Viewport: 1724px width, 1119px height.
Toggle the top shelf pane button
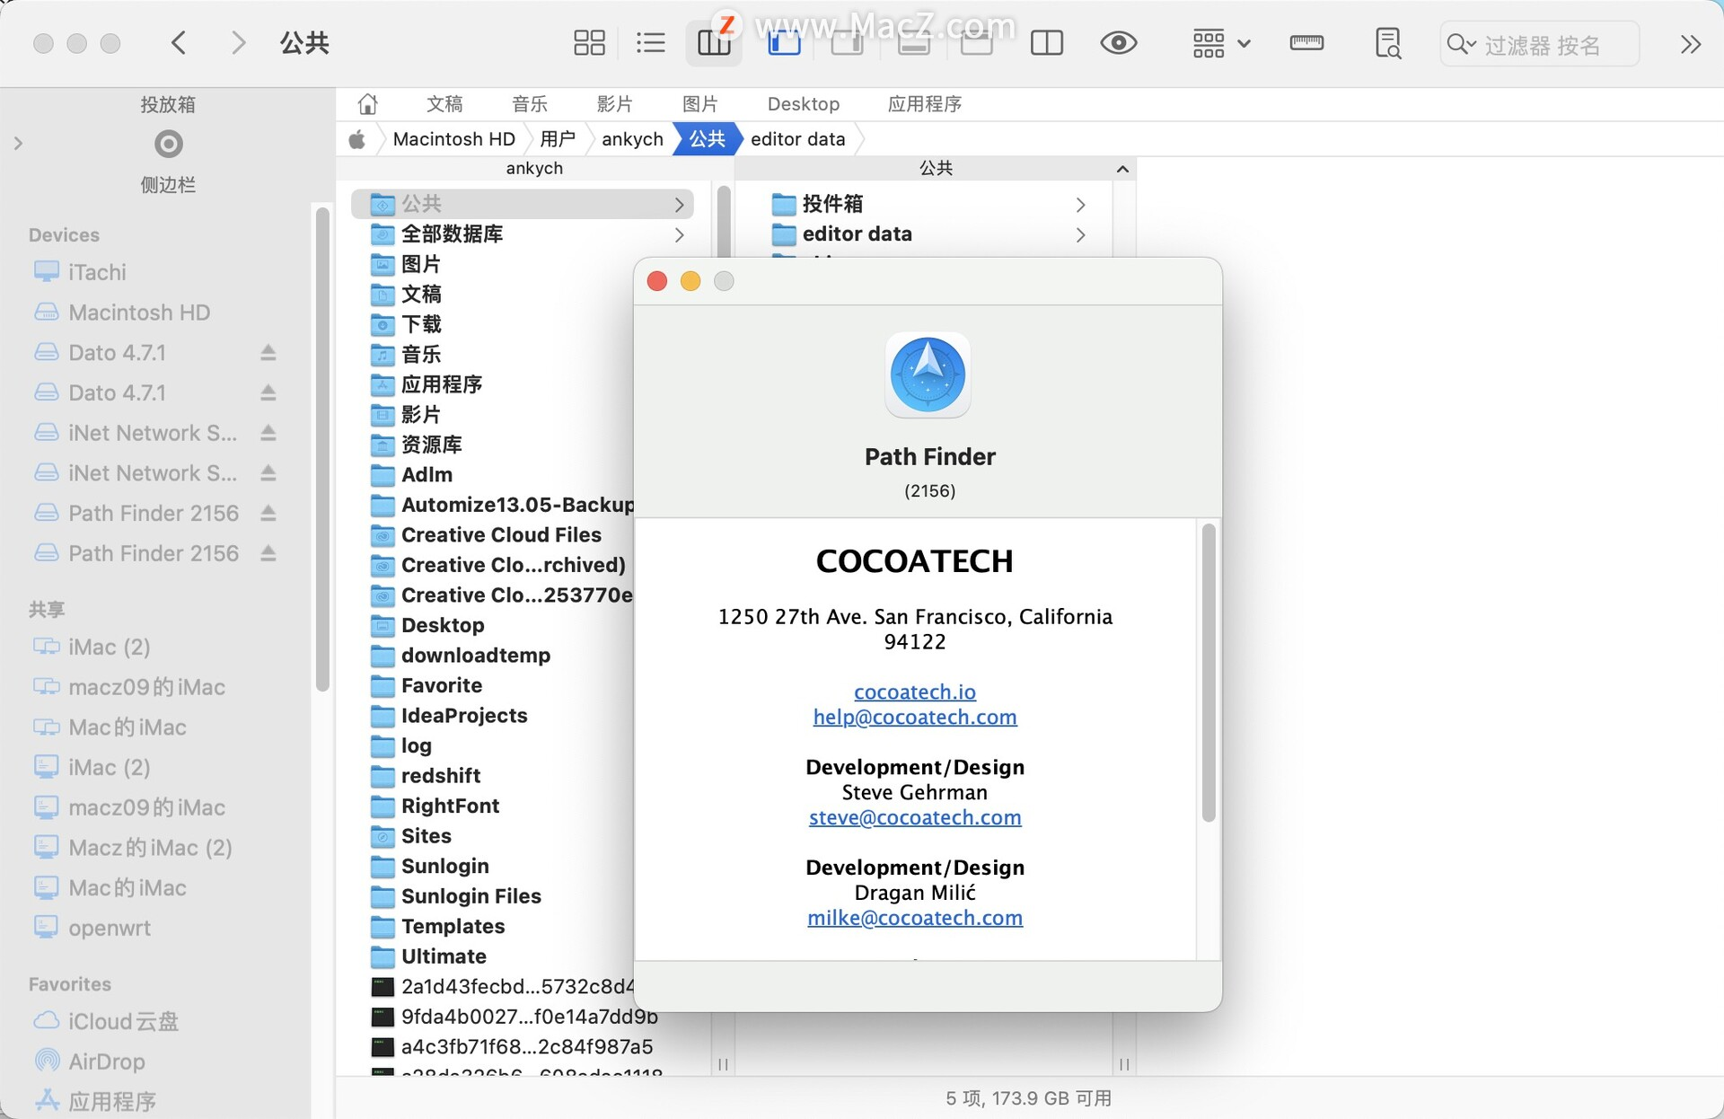977,43
